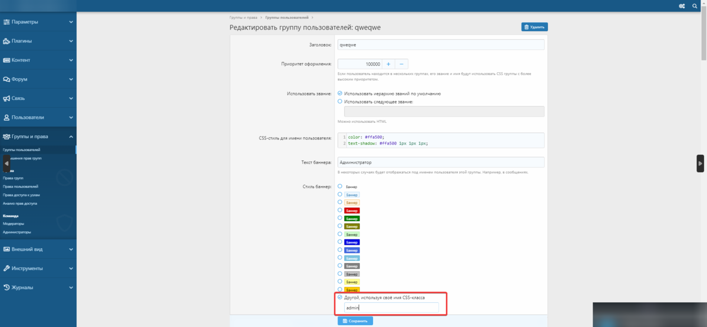Click the Инструменты wrench icon
This screenshot has width=707, height=327.
coord(6,268)
